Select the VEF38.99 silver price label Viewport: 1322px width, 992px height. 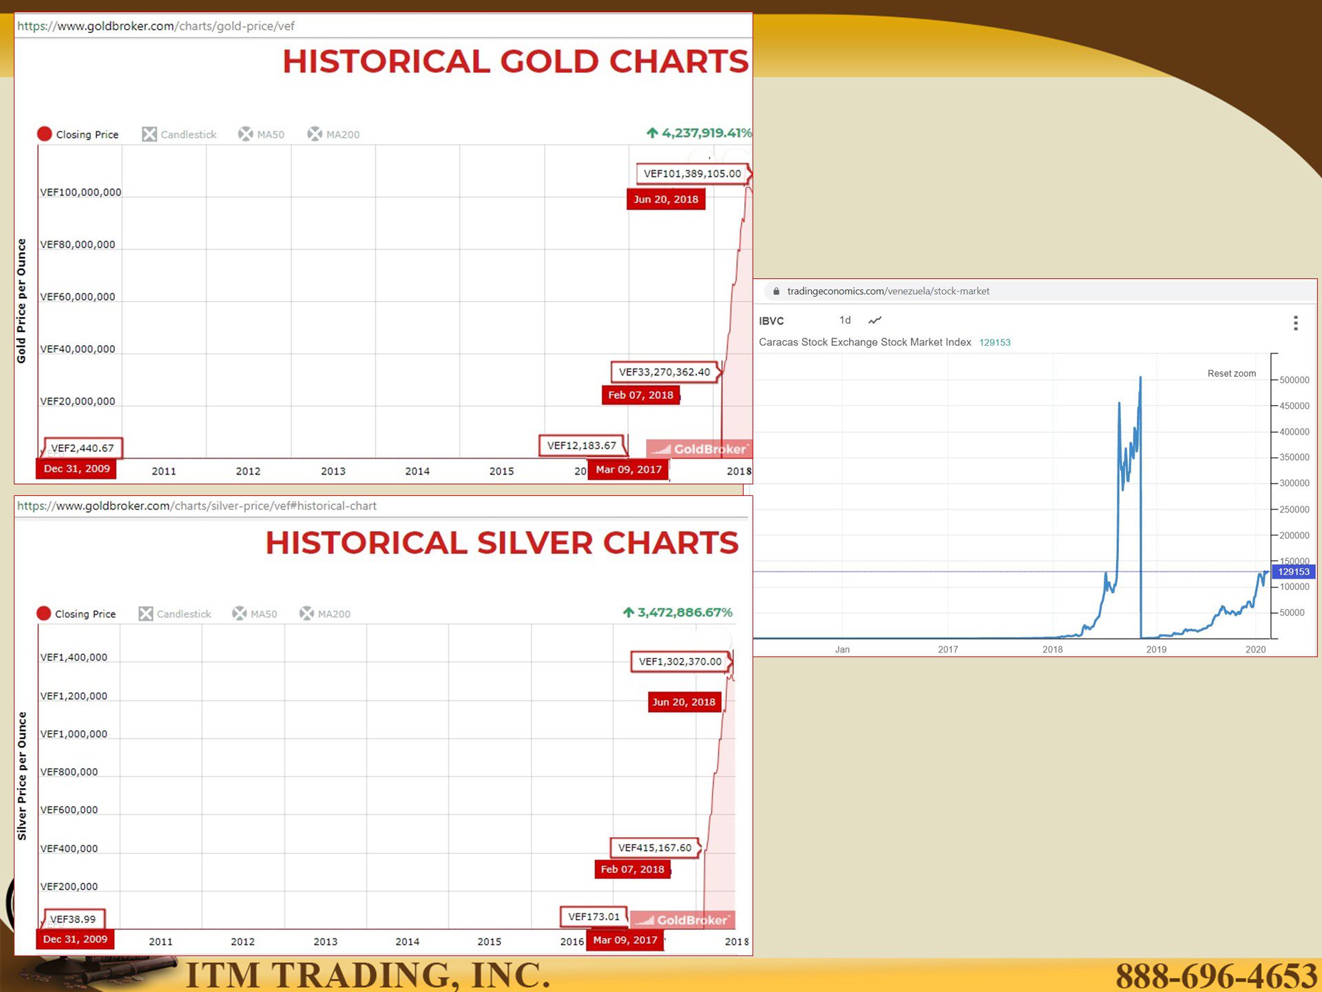74,919
